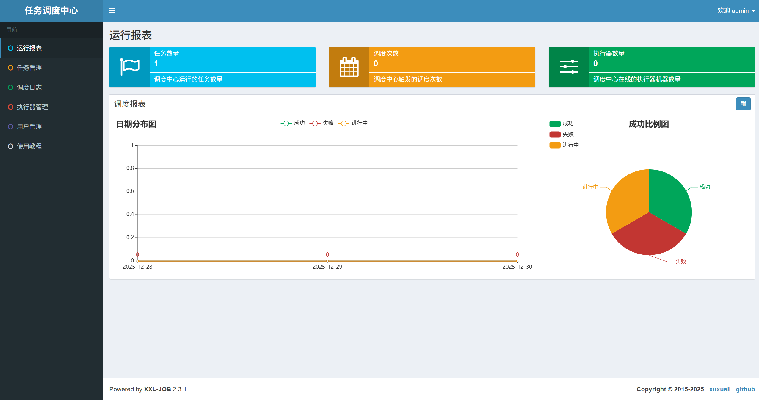Open the calendar date-range filter button
Image resolution: width=759 pixels, height=400 pixels.
pos(743,104)
